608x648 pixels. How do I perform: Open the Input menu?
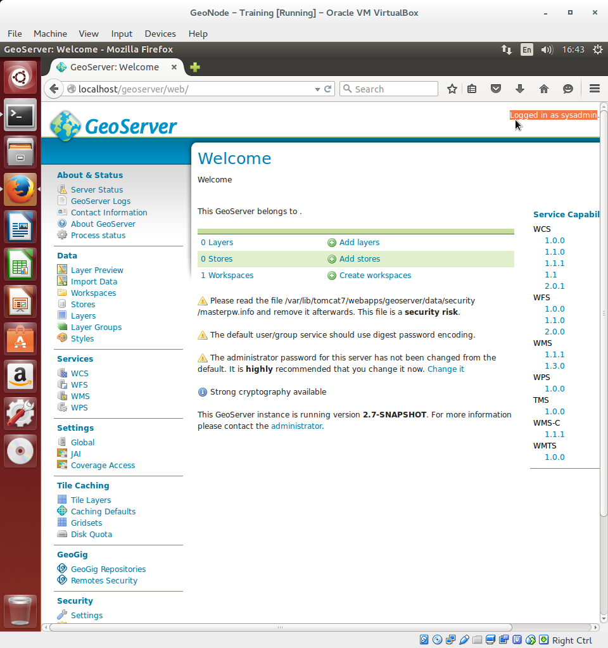coord(122,34)
